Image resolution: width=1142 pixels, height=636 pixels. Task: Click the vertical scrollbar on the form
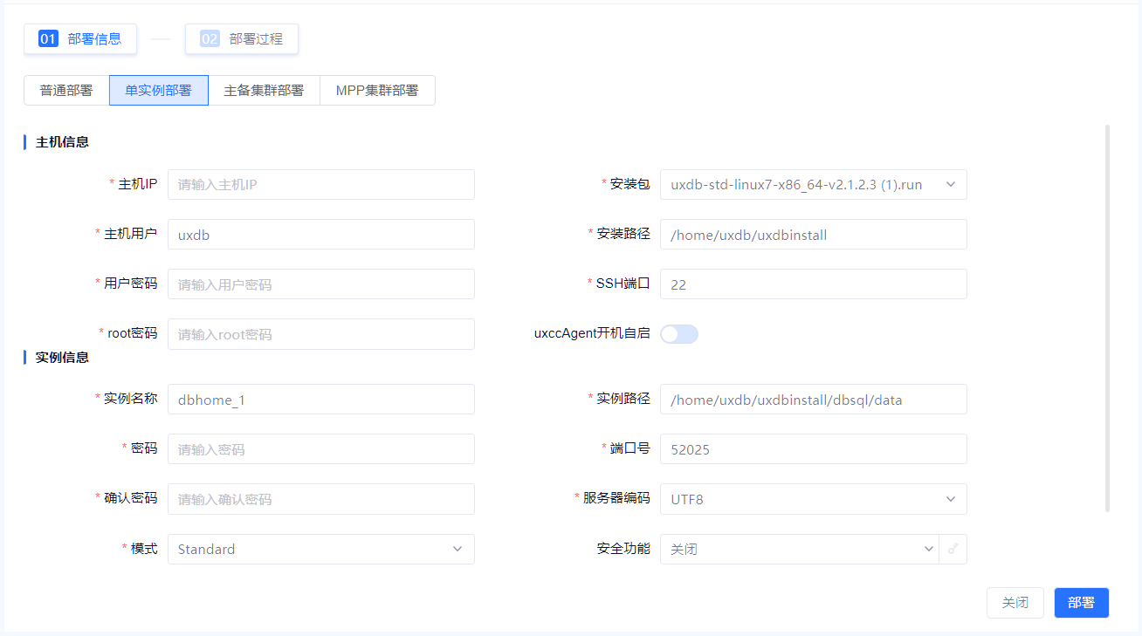tap(1108, 318)
